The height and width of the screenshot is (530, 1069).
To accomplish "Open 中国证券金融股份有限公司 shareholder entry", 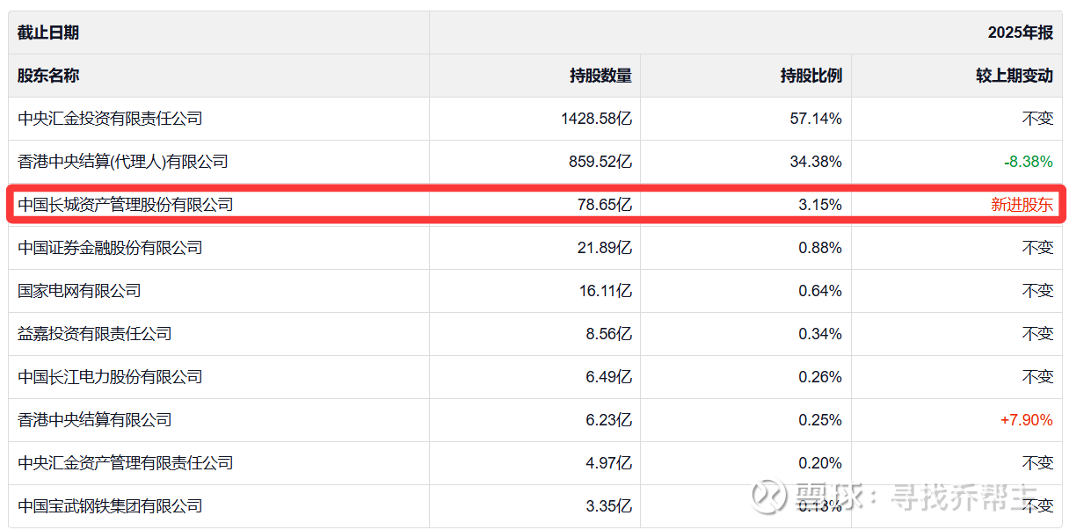I will pyautogui.click(x=110, y=248).
